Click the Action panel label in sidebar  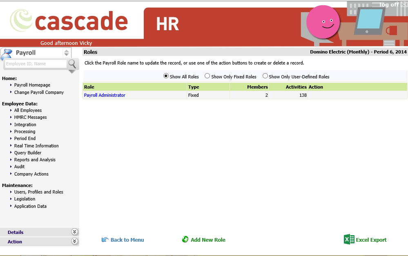click(15, 242)
